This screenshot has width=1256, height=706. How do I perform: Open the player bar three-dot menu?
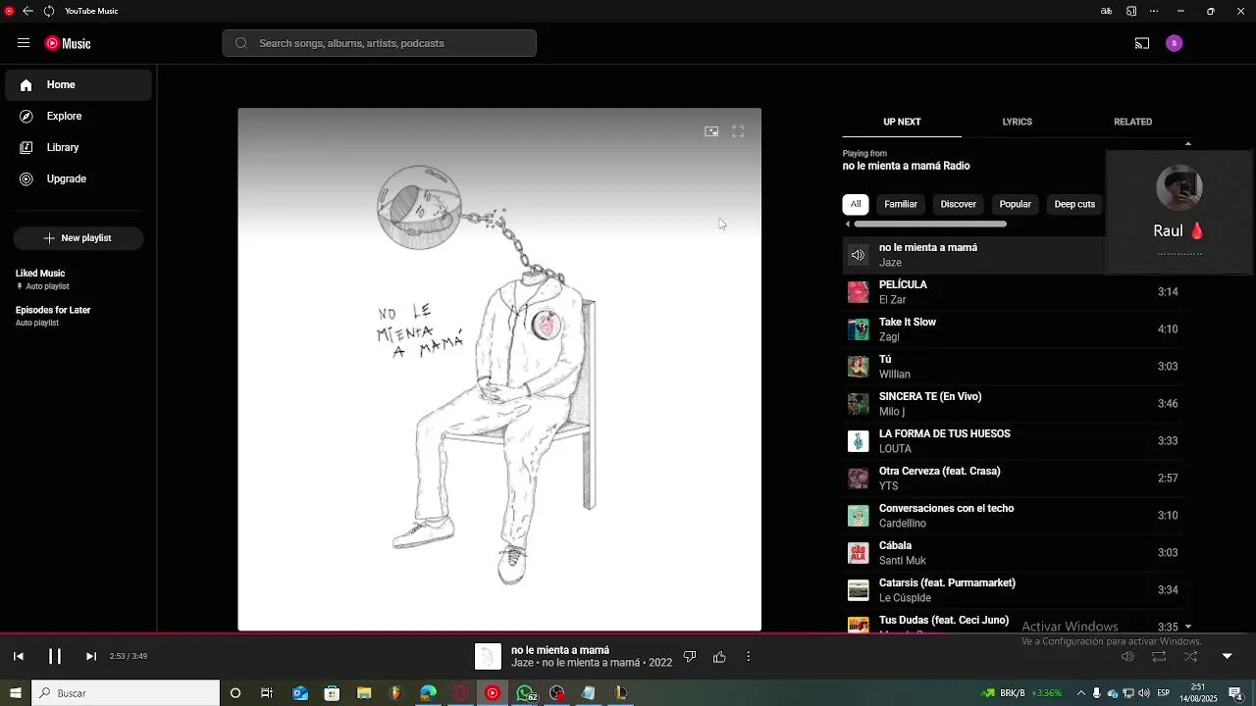point(748,657)
